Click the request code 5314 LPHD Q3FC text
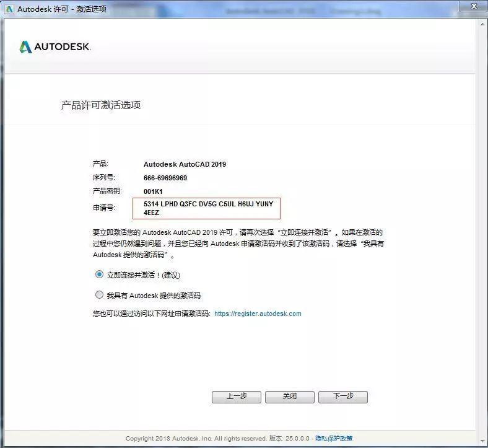The image size is (488, 448). pyautogui.click(x=208, y=208)
